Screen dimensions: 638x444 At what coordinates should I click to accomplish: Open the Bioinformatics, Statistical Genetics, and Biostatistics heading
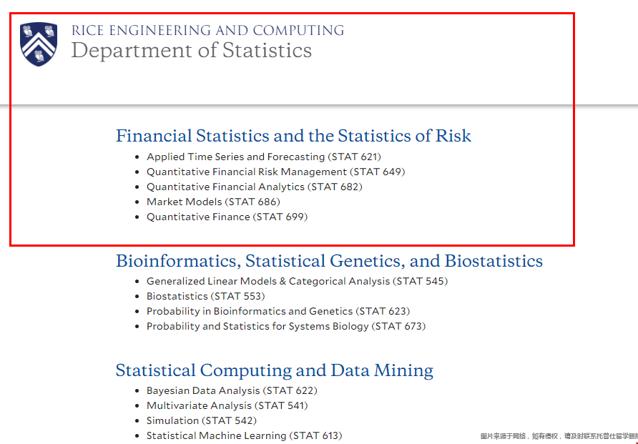tap(329, 261)
